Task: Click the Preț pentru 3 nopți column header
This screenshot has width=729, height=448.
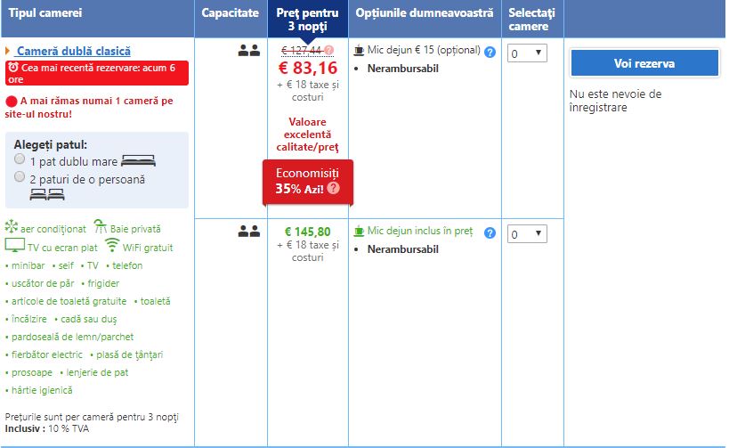Action: 307,19
